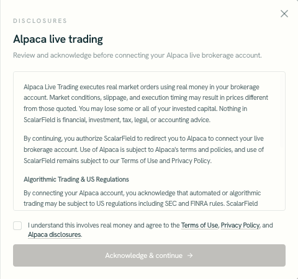
Task: Click the paragraph starting Alpaca Live Trading executes
Action: (146, 104)
